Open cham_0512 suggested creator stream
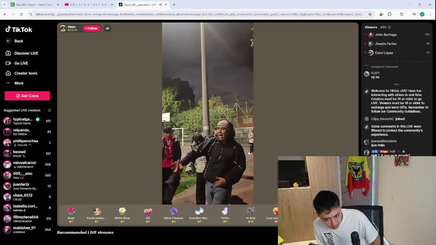The image size is (436, 245). coord(27,197)
